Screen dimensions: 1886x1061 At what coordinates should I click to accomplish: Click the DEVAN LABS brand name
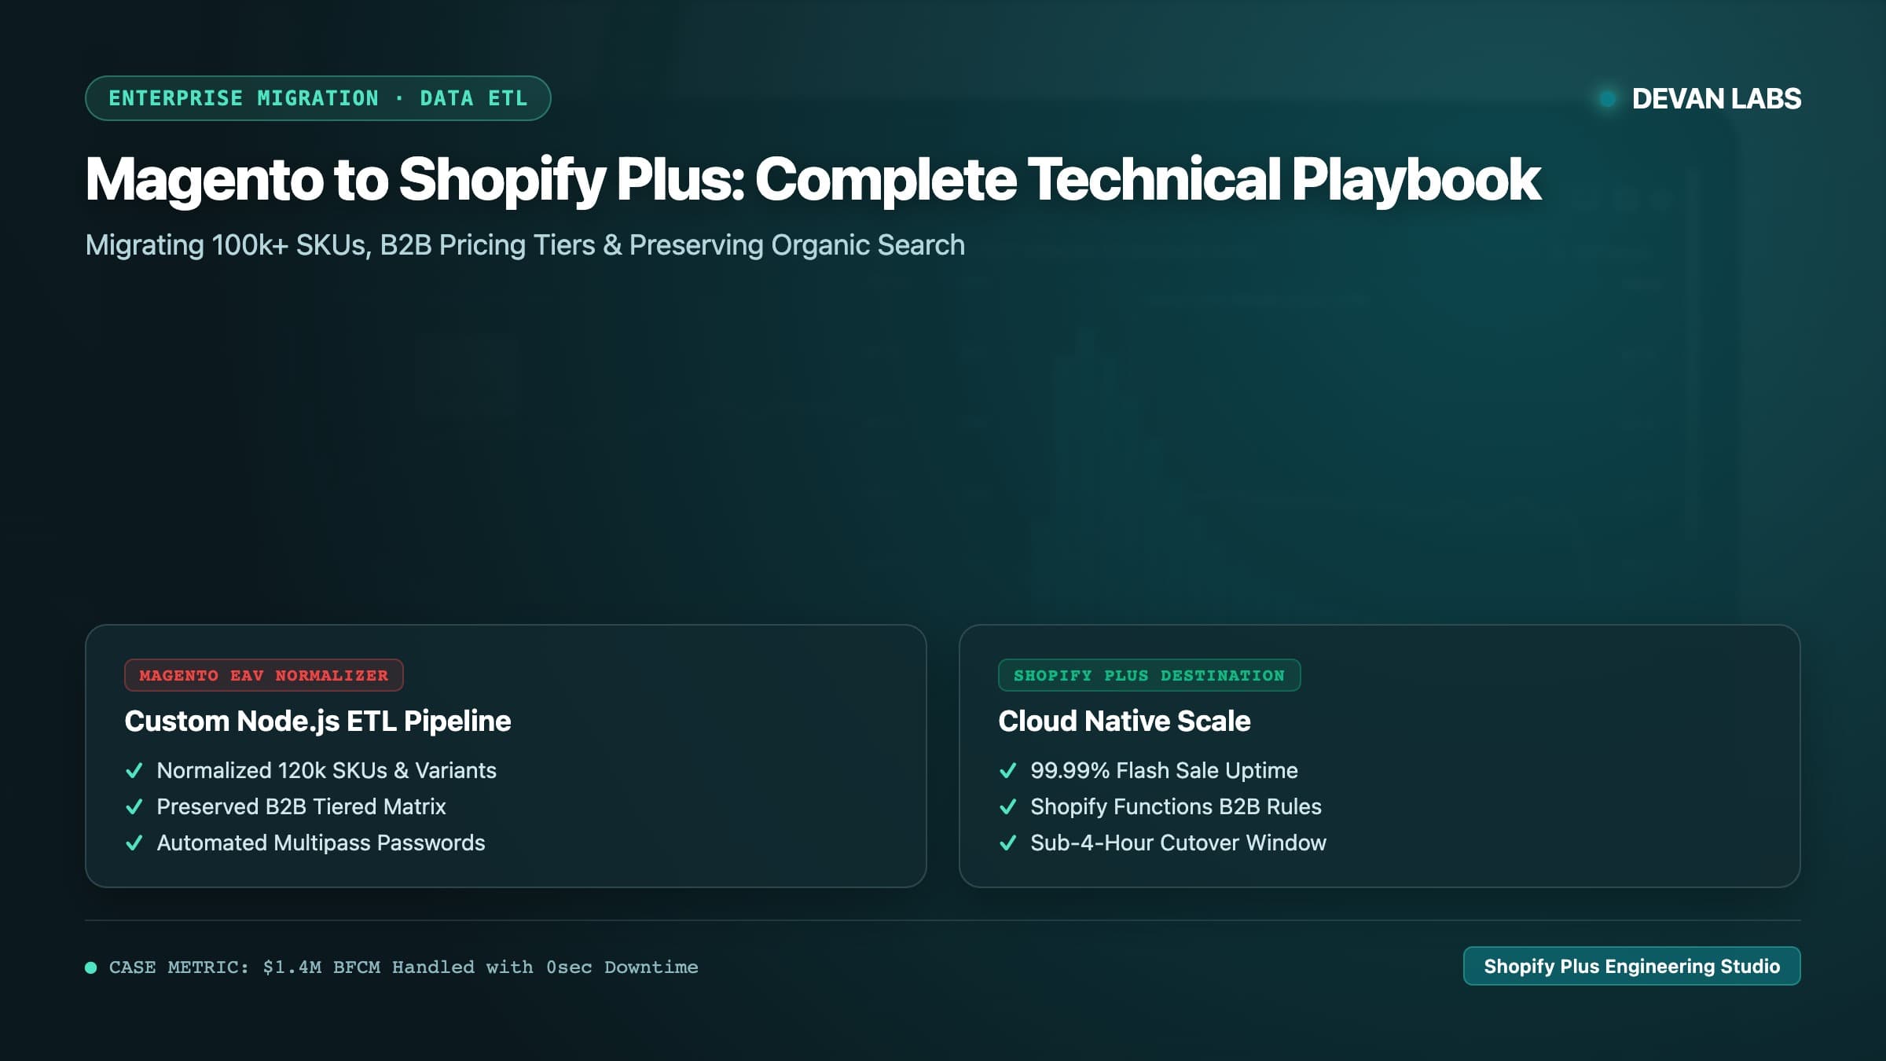pos(1716,98)
